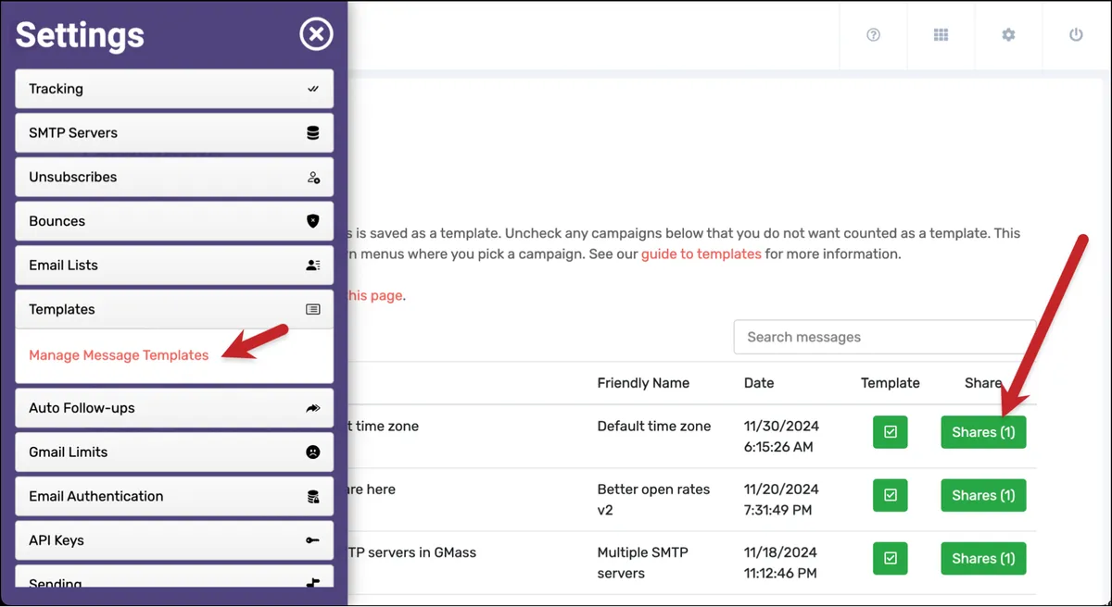Click Shares (1) for Multiple SMTP servers
This screenshot has height=607, width=1112.
tap(983, 558)
